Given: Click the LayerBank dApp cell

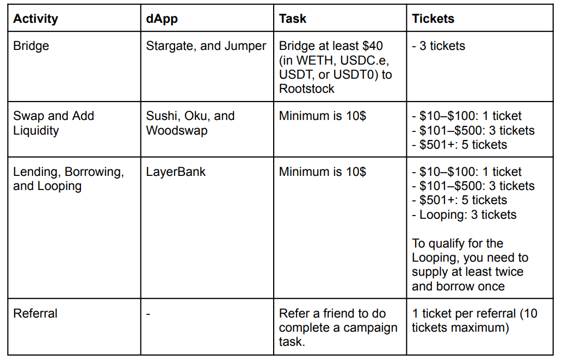Looking at the screenshot, I should (207, 227).
